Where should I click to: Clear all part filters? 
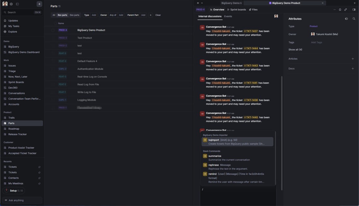(x=158, y=15)
